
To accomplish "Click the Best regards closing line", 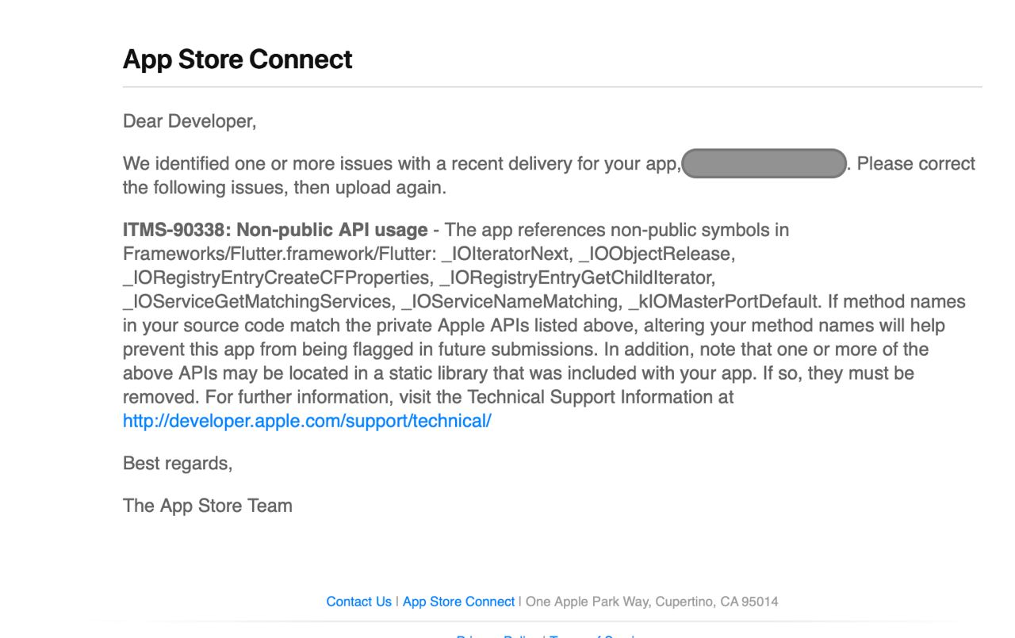I will [x=178, y=464].
